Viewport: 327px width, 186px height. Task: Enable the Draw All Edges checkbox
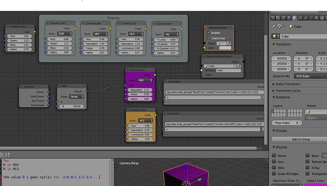274,174
